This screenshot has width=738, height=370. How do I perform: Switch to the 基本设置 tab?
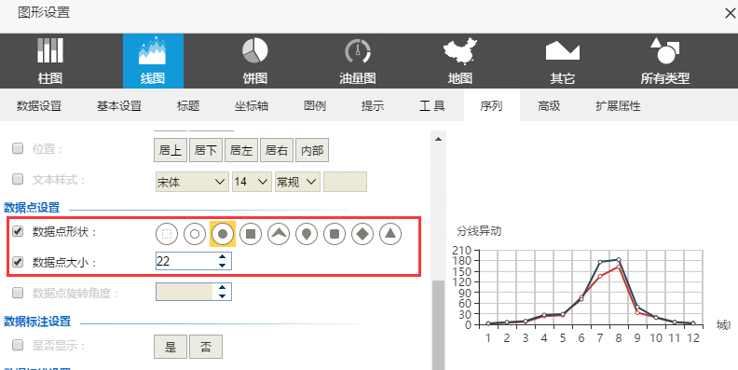pos(119,106)
